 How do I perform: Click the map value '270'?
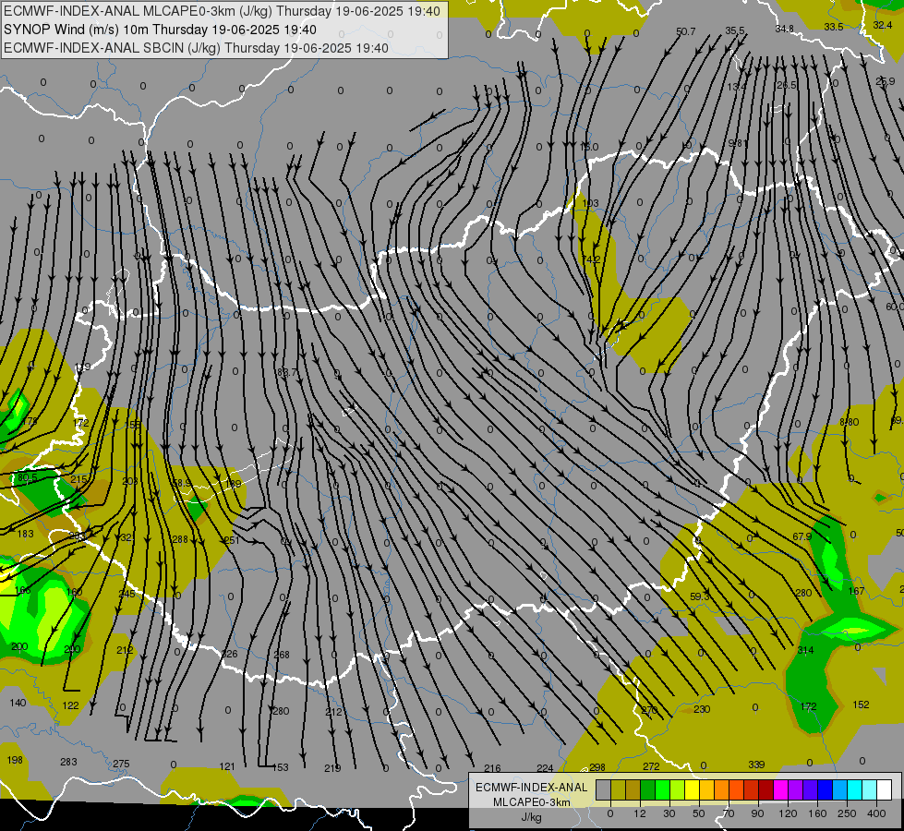coord(649,710)
